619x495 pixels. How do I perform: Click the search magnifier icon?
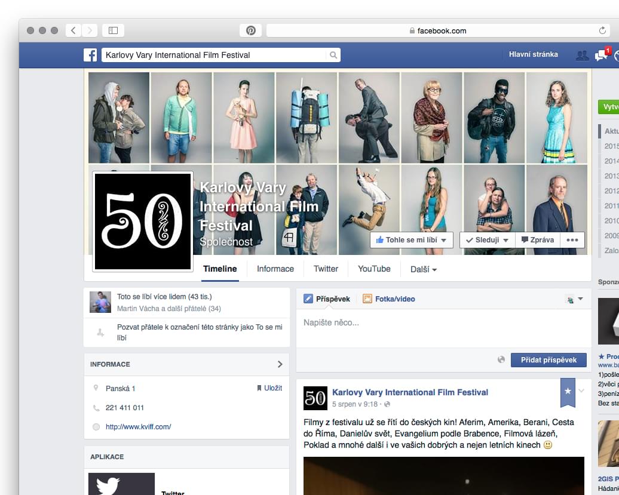click(x=333, y=55)
